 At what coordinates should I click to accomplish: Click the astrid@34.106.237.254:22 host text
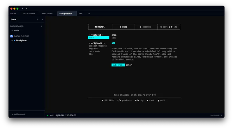coord(63,115)
